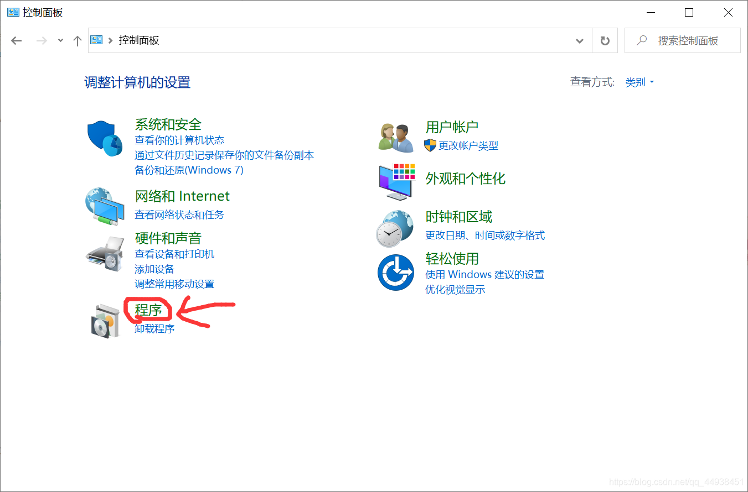Open the 程序 category heading
The width and height of the screenshot is (748, 492).
(148, 310)
